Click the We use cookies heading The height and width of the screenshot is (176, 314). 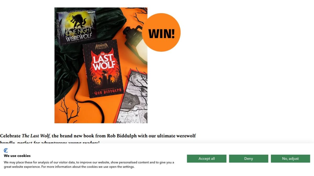click(x=17, y=156)
